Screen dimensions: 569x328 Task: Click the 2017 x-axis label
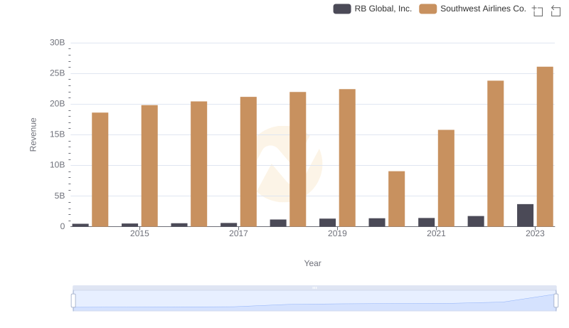tap(238, 233)
